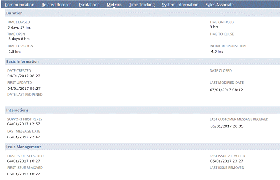Click the LAST MESSAGE DATE label

[24, 131]
